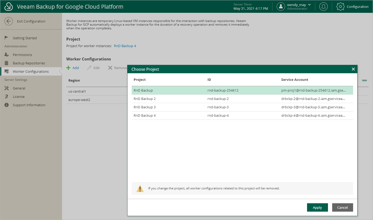
Task: Click the Configuration label in header
Action: [358, 7]
